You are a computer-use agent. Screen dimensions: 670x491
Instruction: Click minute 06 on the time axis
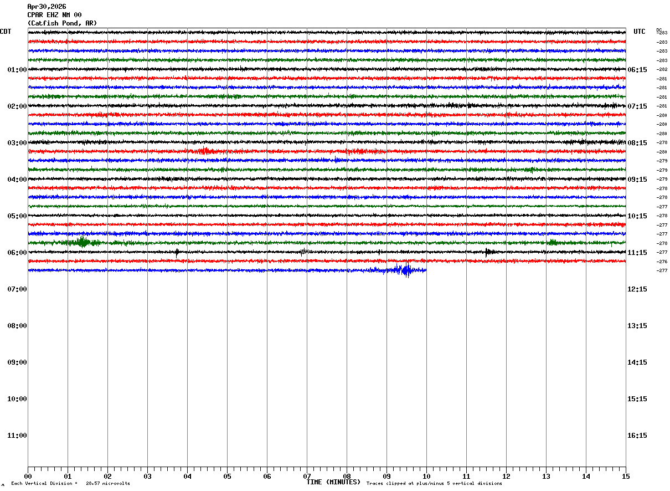point(267,476)
